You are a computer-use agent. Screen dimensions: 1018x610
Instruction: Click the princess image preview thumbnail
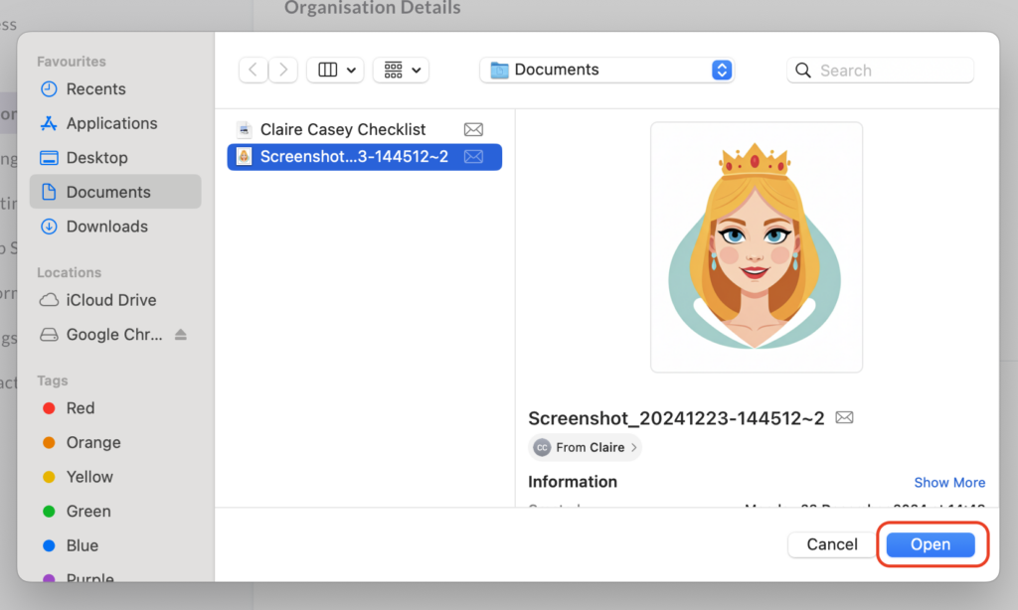point(757,247)
